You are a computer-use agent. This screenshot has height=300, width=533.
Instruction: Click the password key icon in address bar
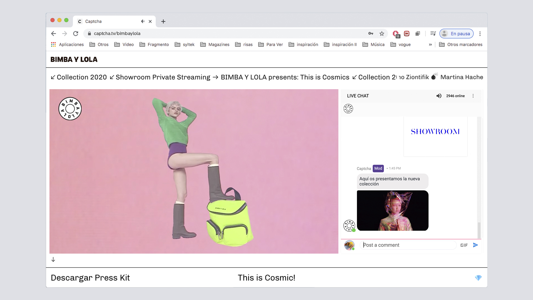click(x=371, y=34)
